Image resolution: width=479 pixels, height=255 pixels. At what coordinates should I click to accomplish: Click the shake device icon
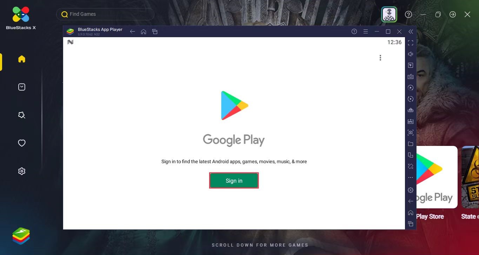coord(411,166)
